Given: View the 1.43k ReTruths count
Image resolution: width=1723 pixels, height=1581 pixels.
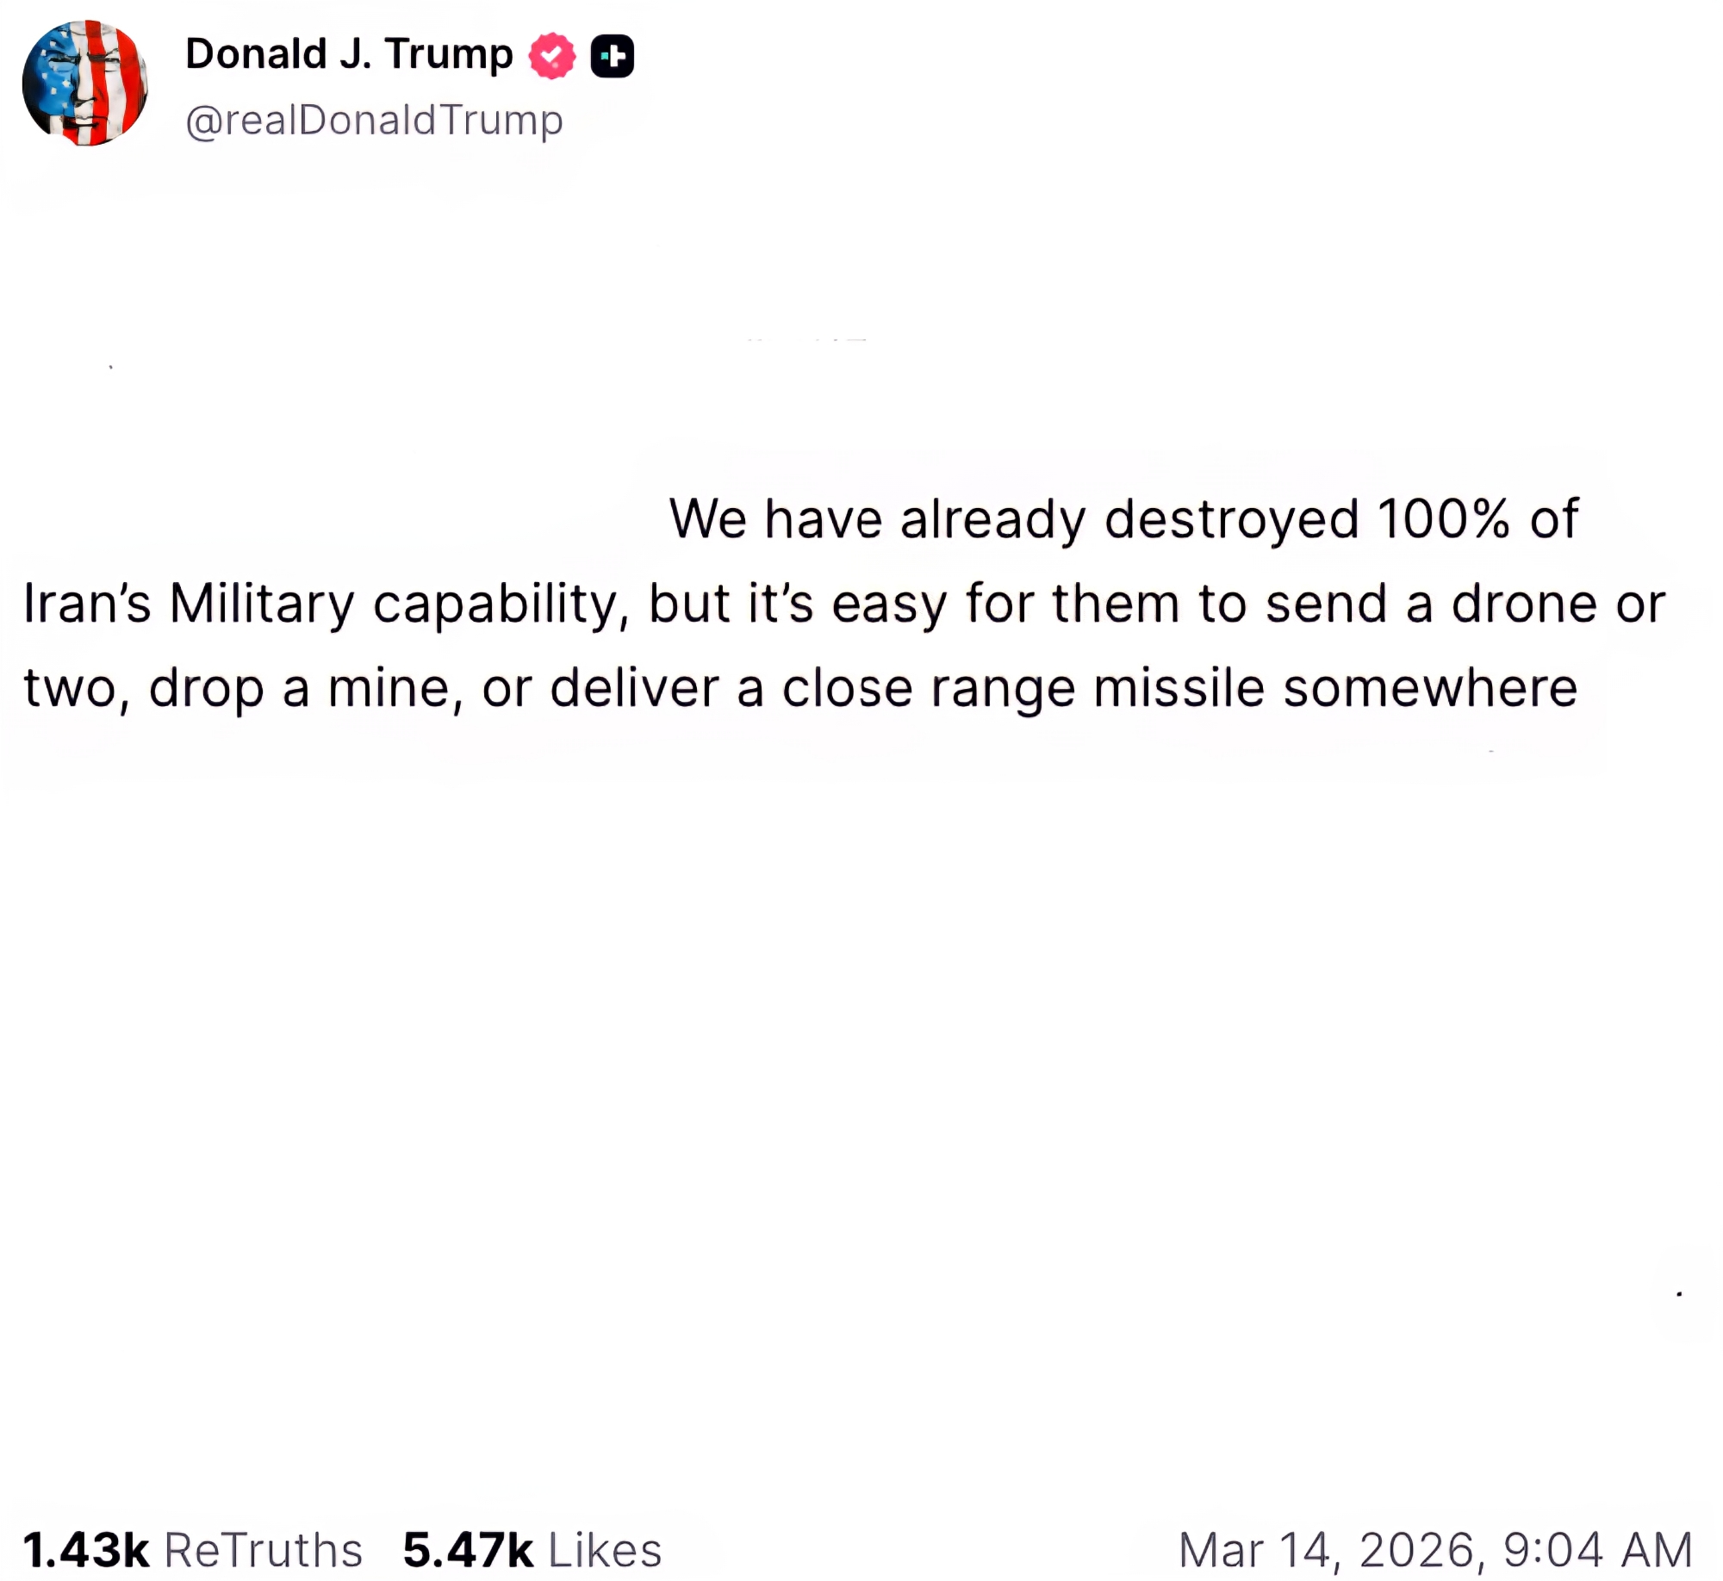Looking at the screenshot, I should [x=85, y=1550].
